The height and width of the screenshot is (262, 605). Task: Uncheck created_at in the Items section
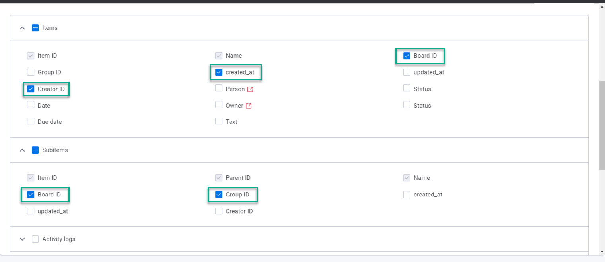click(219, 73)
